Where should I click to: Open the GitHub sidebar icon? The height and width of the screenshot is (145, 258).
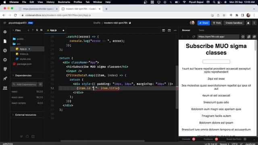(5, 69)
